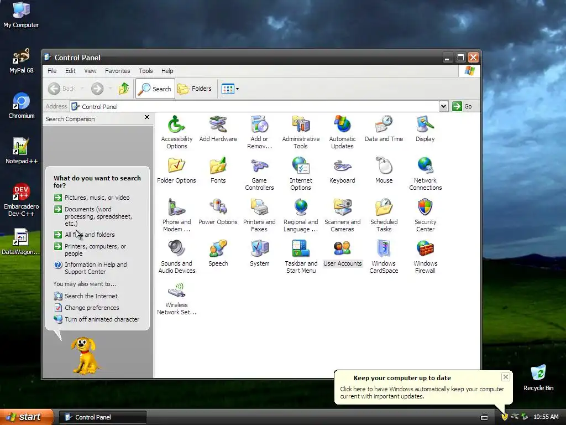Open Power Options icon

point(218,212)
